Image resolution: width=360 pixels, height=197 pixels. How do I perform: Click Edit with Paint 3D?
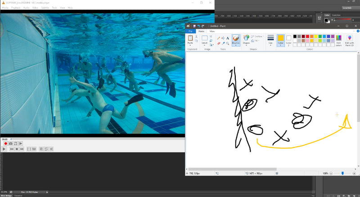coord(350,40)
